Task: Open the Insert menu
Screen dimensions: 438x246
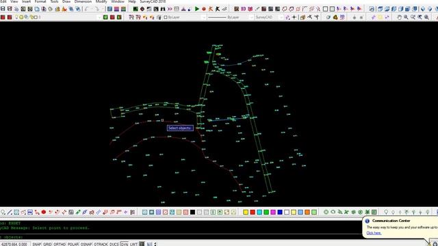Action: click(x=26, y=1)
